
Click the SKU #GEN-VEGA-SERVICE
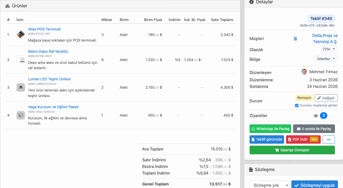click(42, 112)
